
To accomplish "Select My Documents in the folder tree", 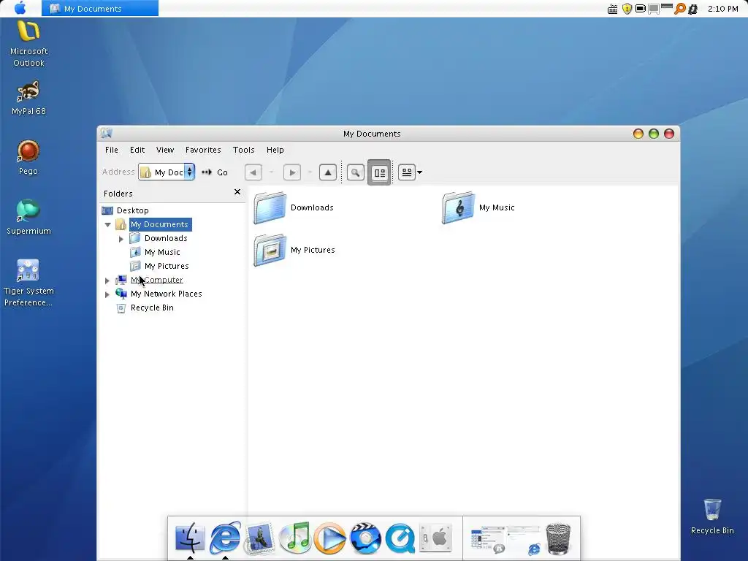I will pos(160,224).
